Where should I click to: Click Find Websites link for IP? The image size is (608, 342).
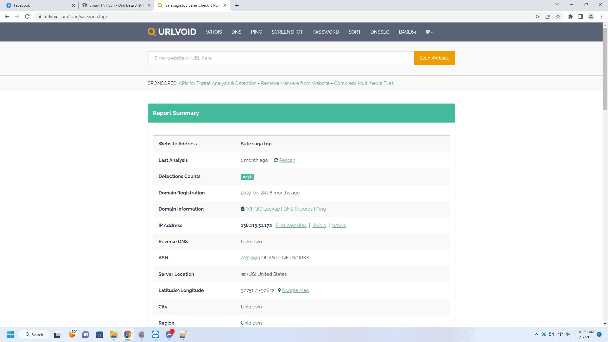[291, 225]
